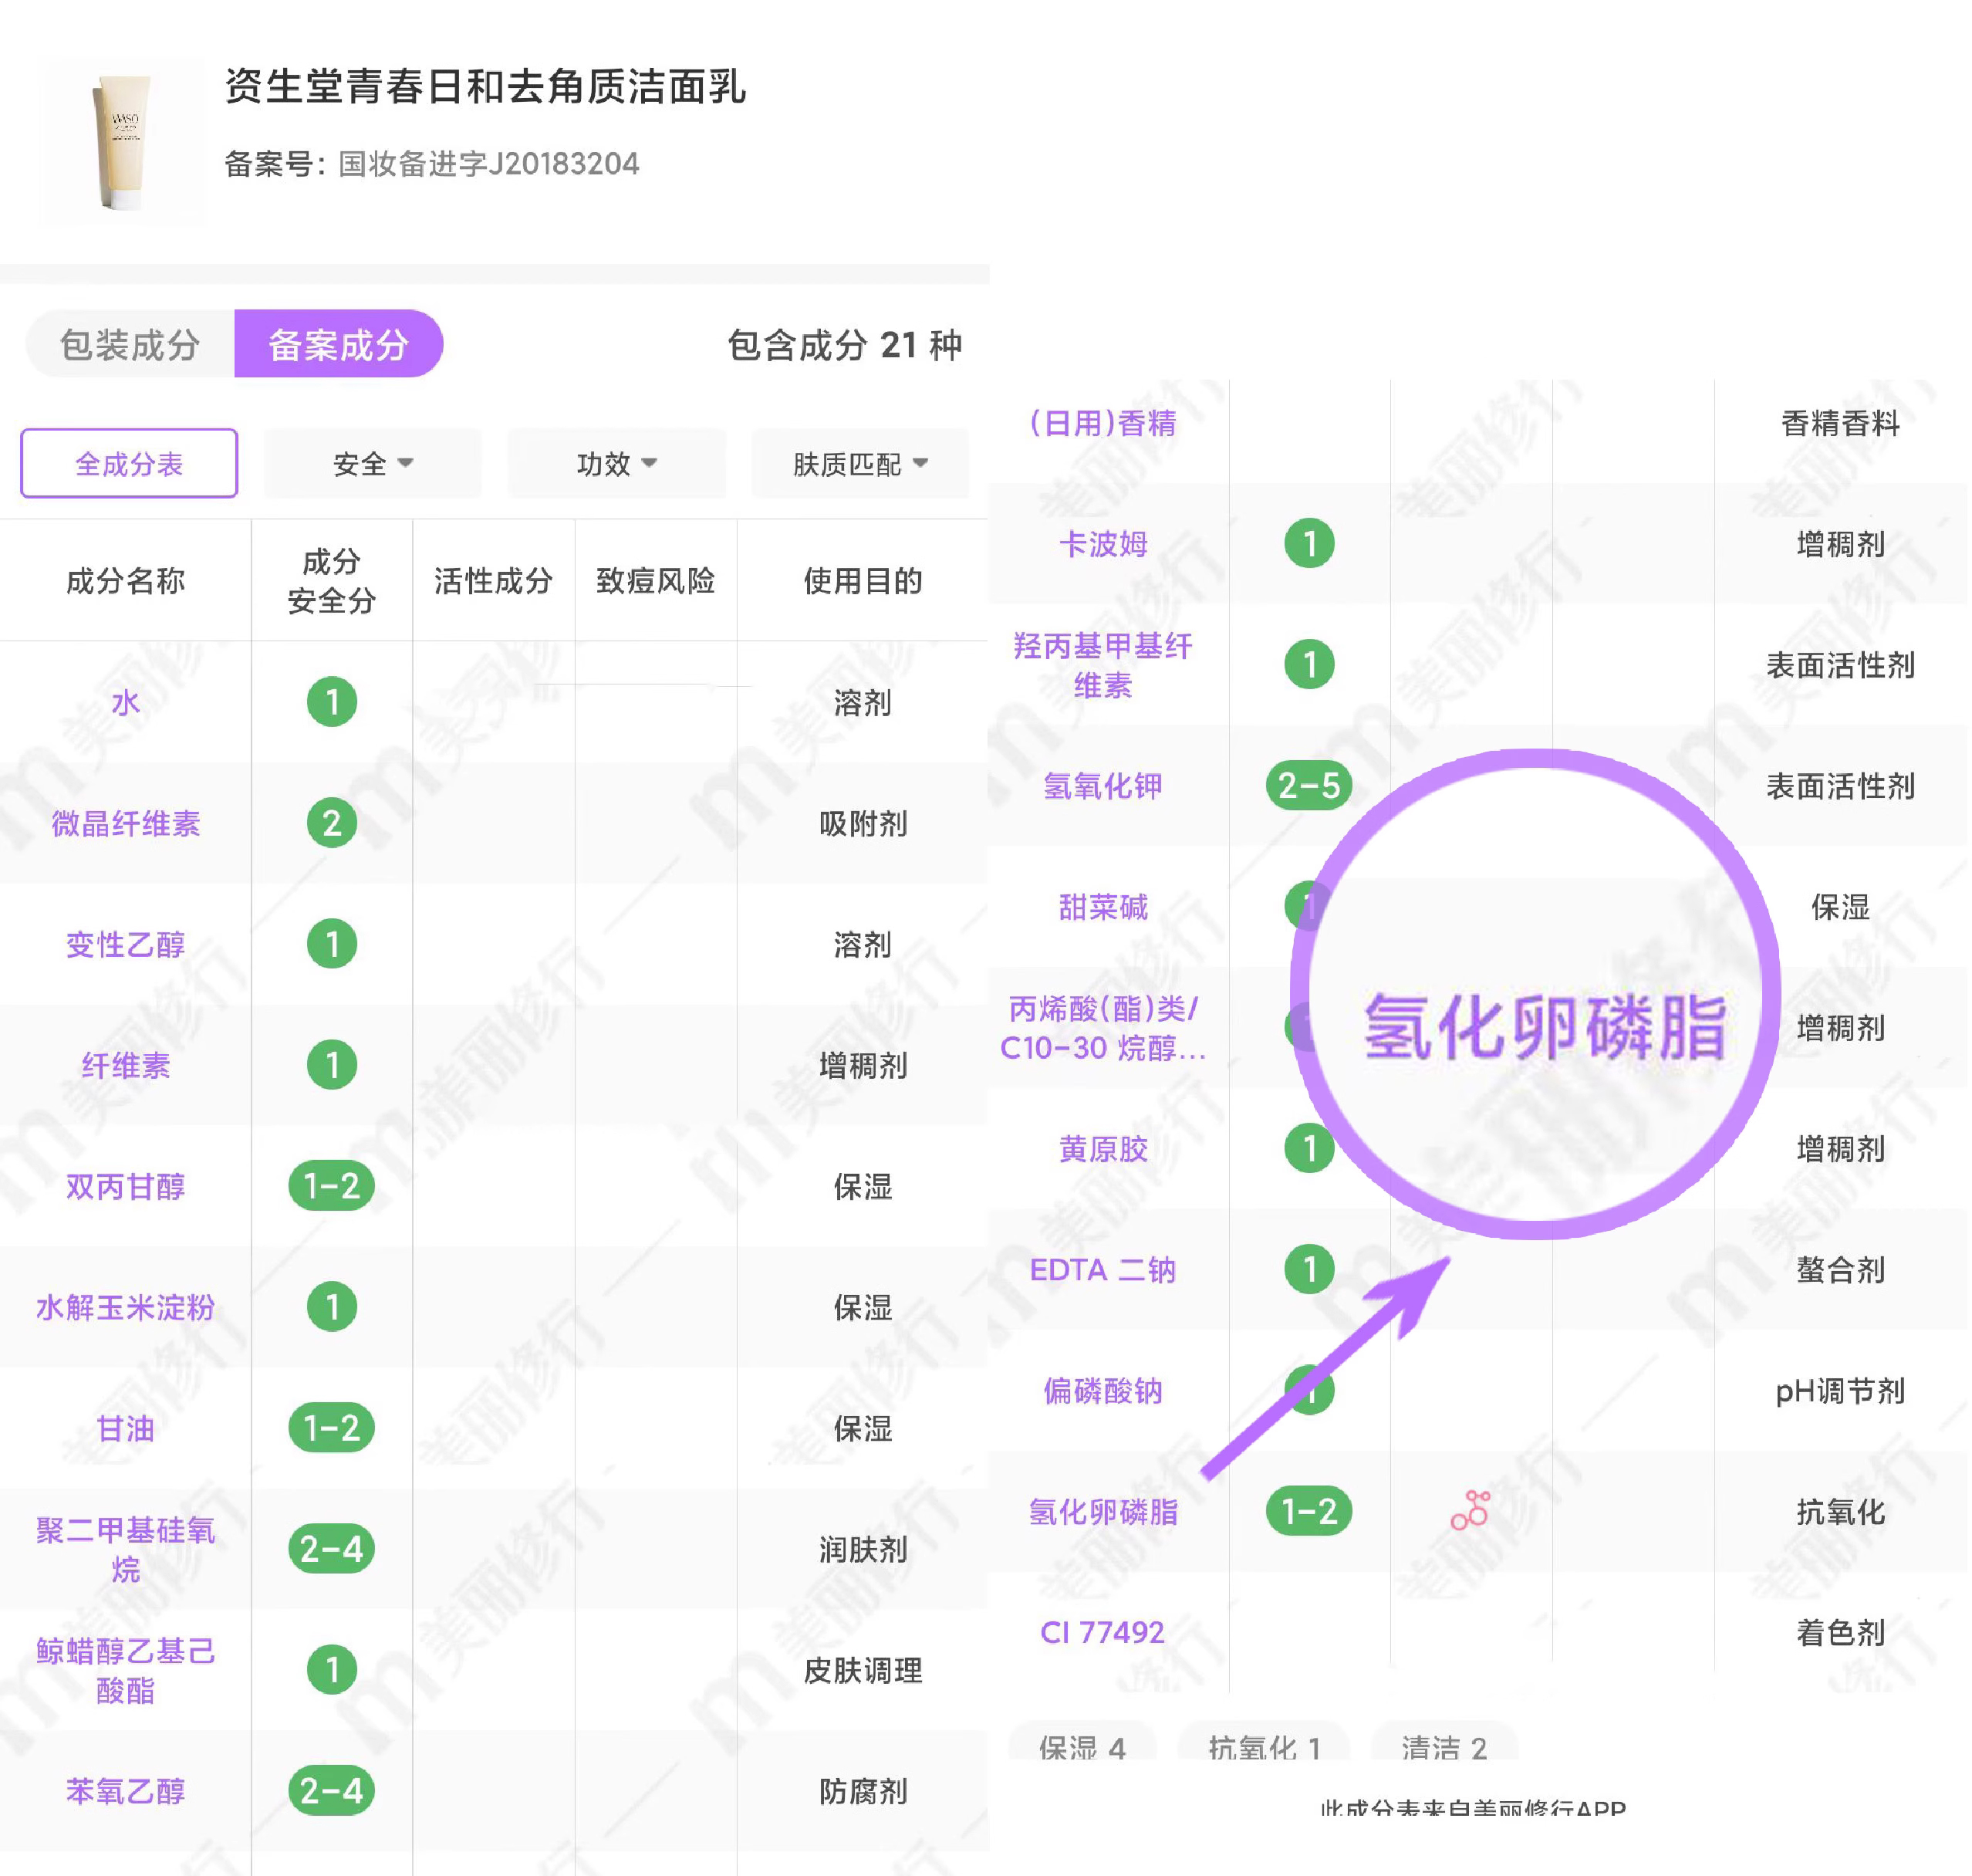Click the 1-2 safety badge beside 氢化卵磷脂

point(1309,1511)
